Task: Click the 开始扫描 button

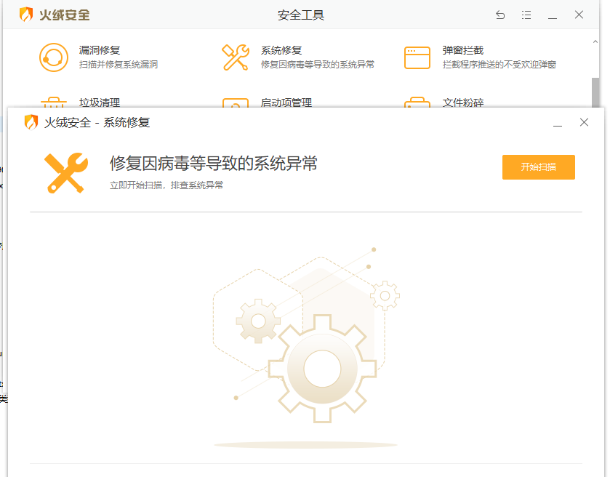Action: [x=538, y=167]
